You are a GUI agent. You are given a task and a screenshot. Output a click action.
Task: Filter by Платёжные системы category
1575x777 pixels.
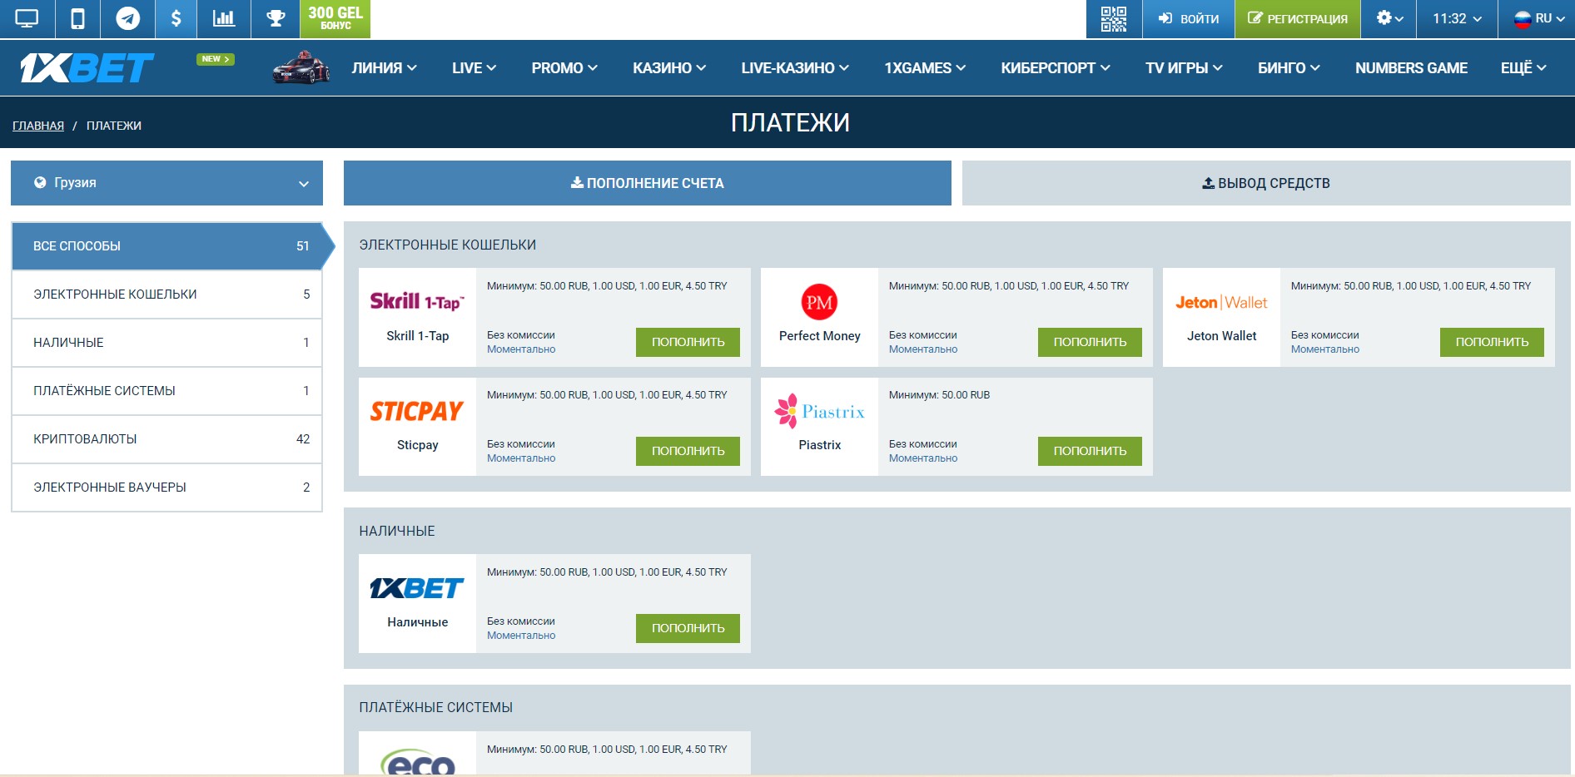pyautogui.click(x=167, y=391)
